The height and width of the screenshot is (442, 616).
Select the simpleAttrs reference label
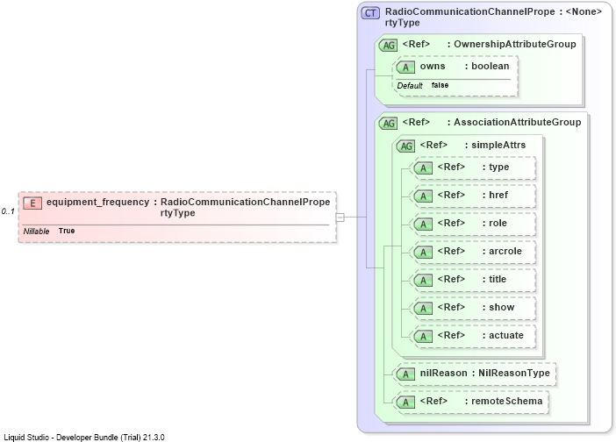(498, 145)
